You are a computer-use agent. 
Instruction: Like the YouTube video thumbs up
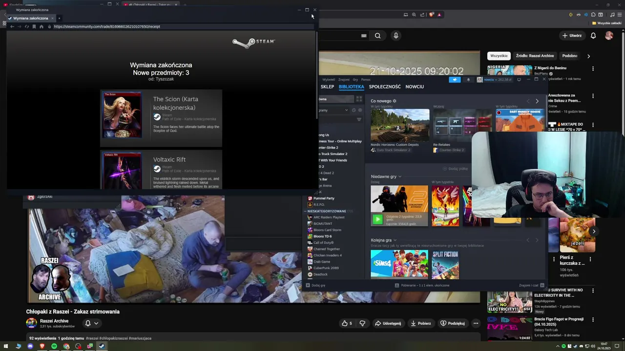pyautogui.click(x=347, y=323)
